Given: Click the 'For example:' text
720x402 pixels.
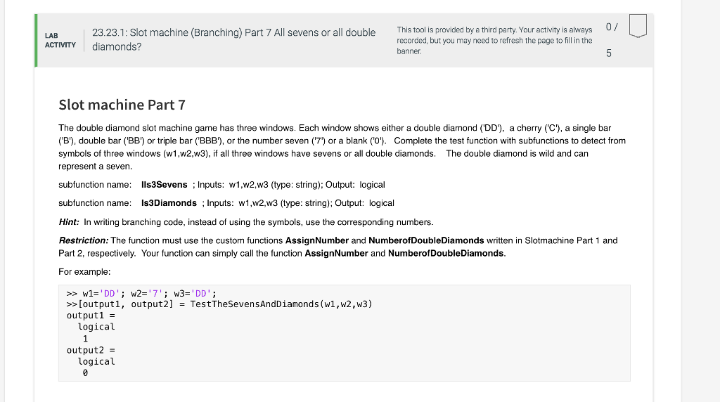Looking at the screenshot, I should point(84,271).
